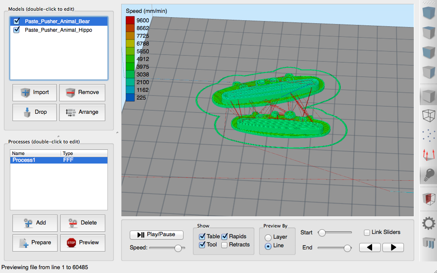This screenshot has width=437, height=273.
Task: Open machine control panel icon
Action: pos(428,243)
